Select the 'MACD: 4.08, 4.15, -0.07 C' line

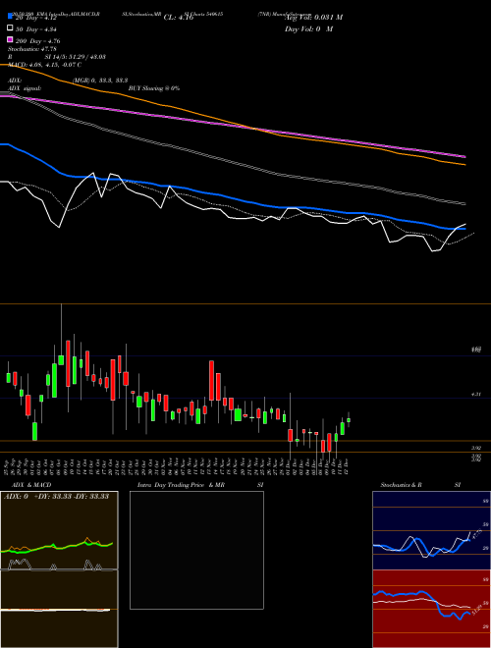coord(44,65)
